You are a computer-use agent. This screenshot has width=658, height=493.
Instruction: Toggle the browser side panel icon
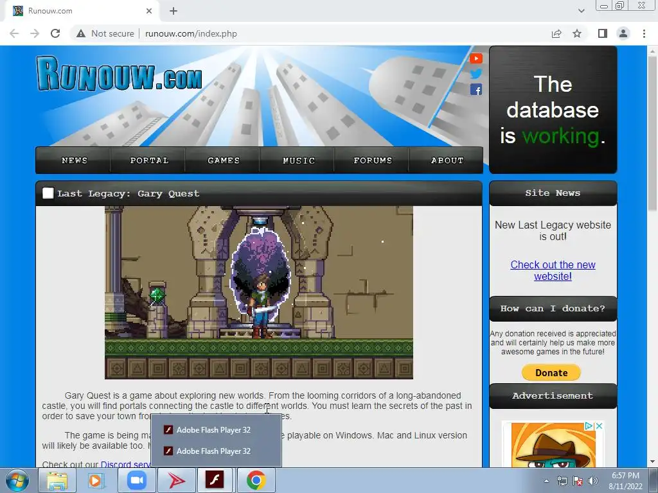point(603,33)
